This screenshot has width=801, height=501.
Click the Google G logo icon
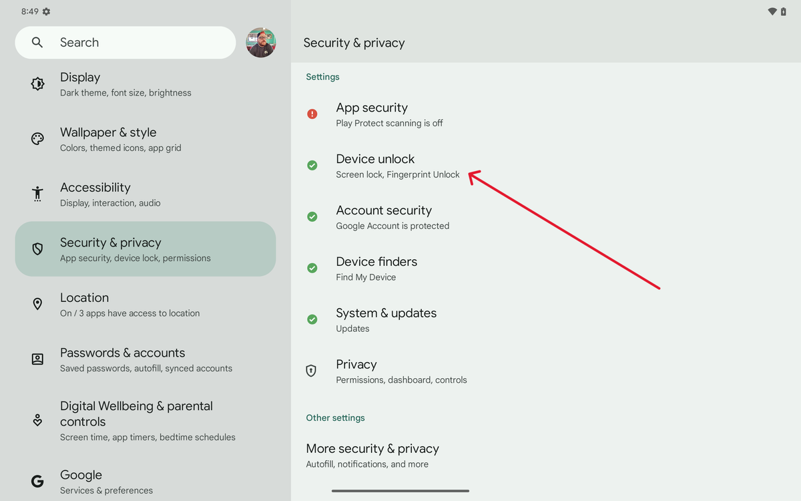point(37,481)
